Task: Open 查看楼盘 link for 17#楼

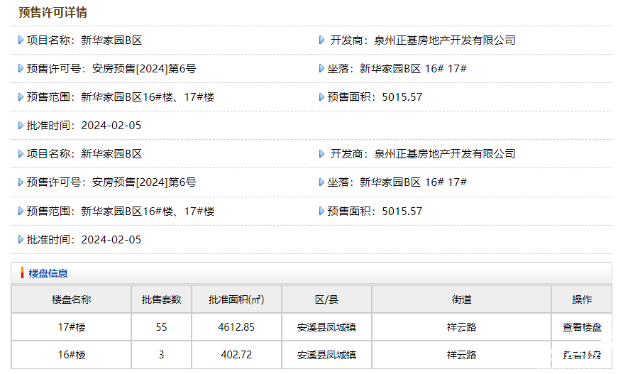Action: tap(582, 327)
